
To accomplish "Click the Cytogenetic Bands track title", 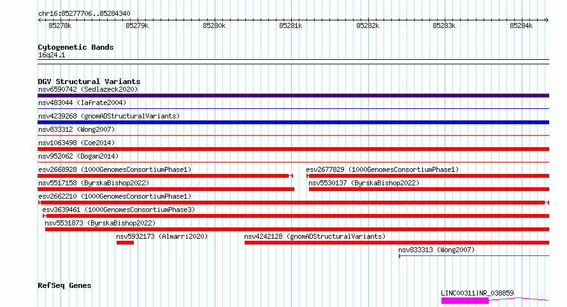I will 76,47.
